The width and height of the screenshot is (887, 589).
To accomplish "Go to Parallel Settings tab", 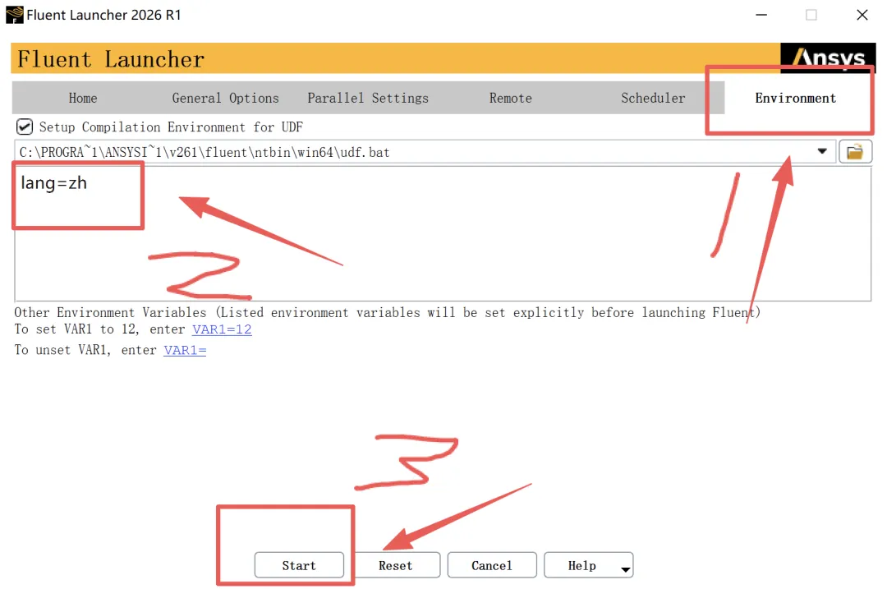I will click(368, 98).
